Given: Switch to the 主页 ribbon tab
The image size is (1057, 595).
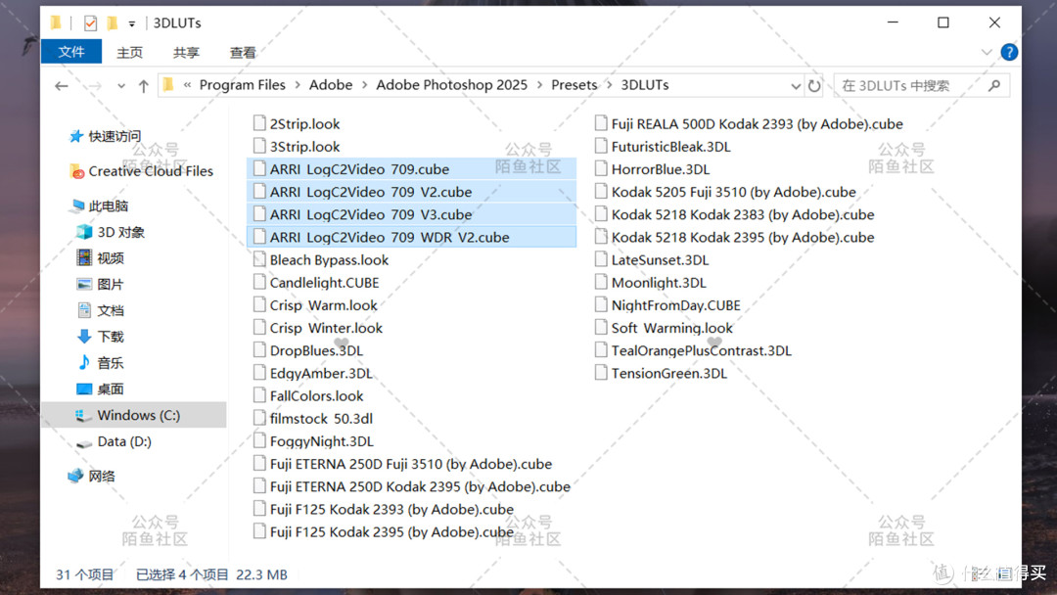Looking at the screenshot, I should coord(129,53).
